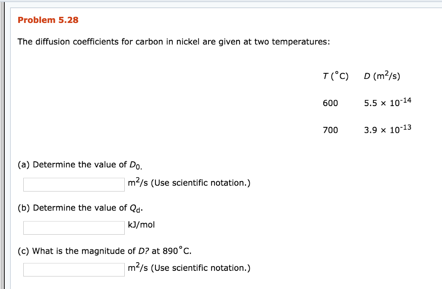442x289 pixels.
Task: Click the diffusion value 5.5 × 10⁻¹⁴
Action: point(387,103)
